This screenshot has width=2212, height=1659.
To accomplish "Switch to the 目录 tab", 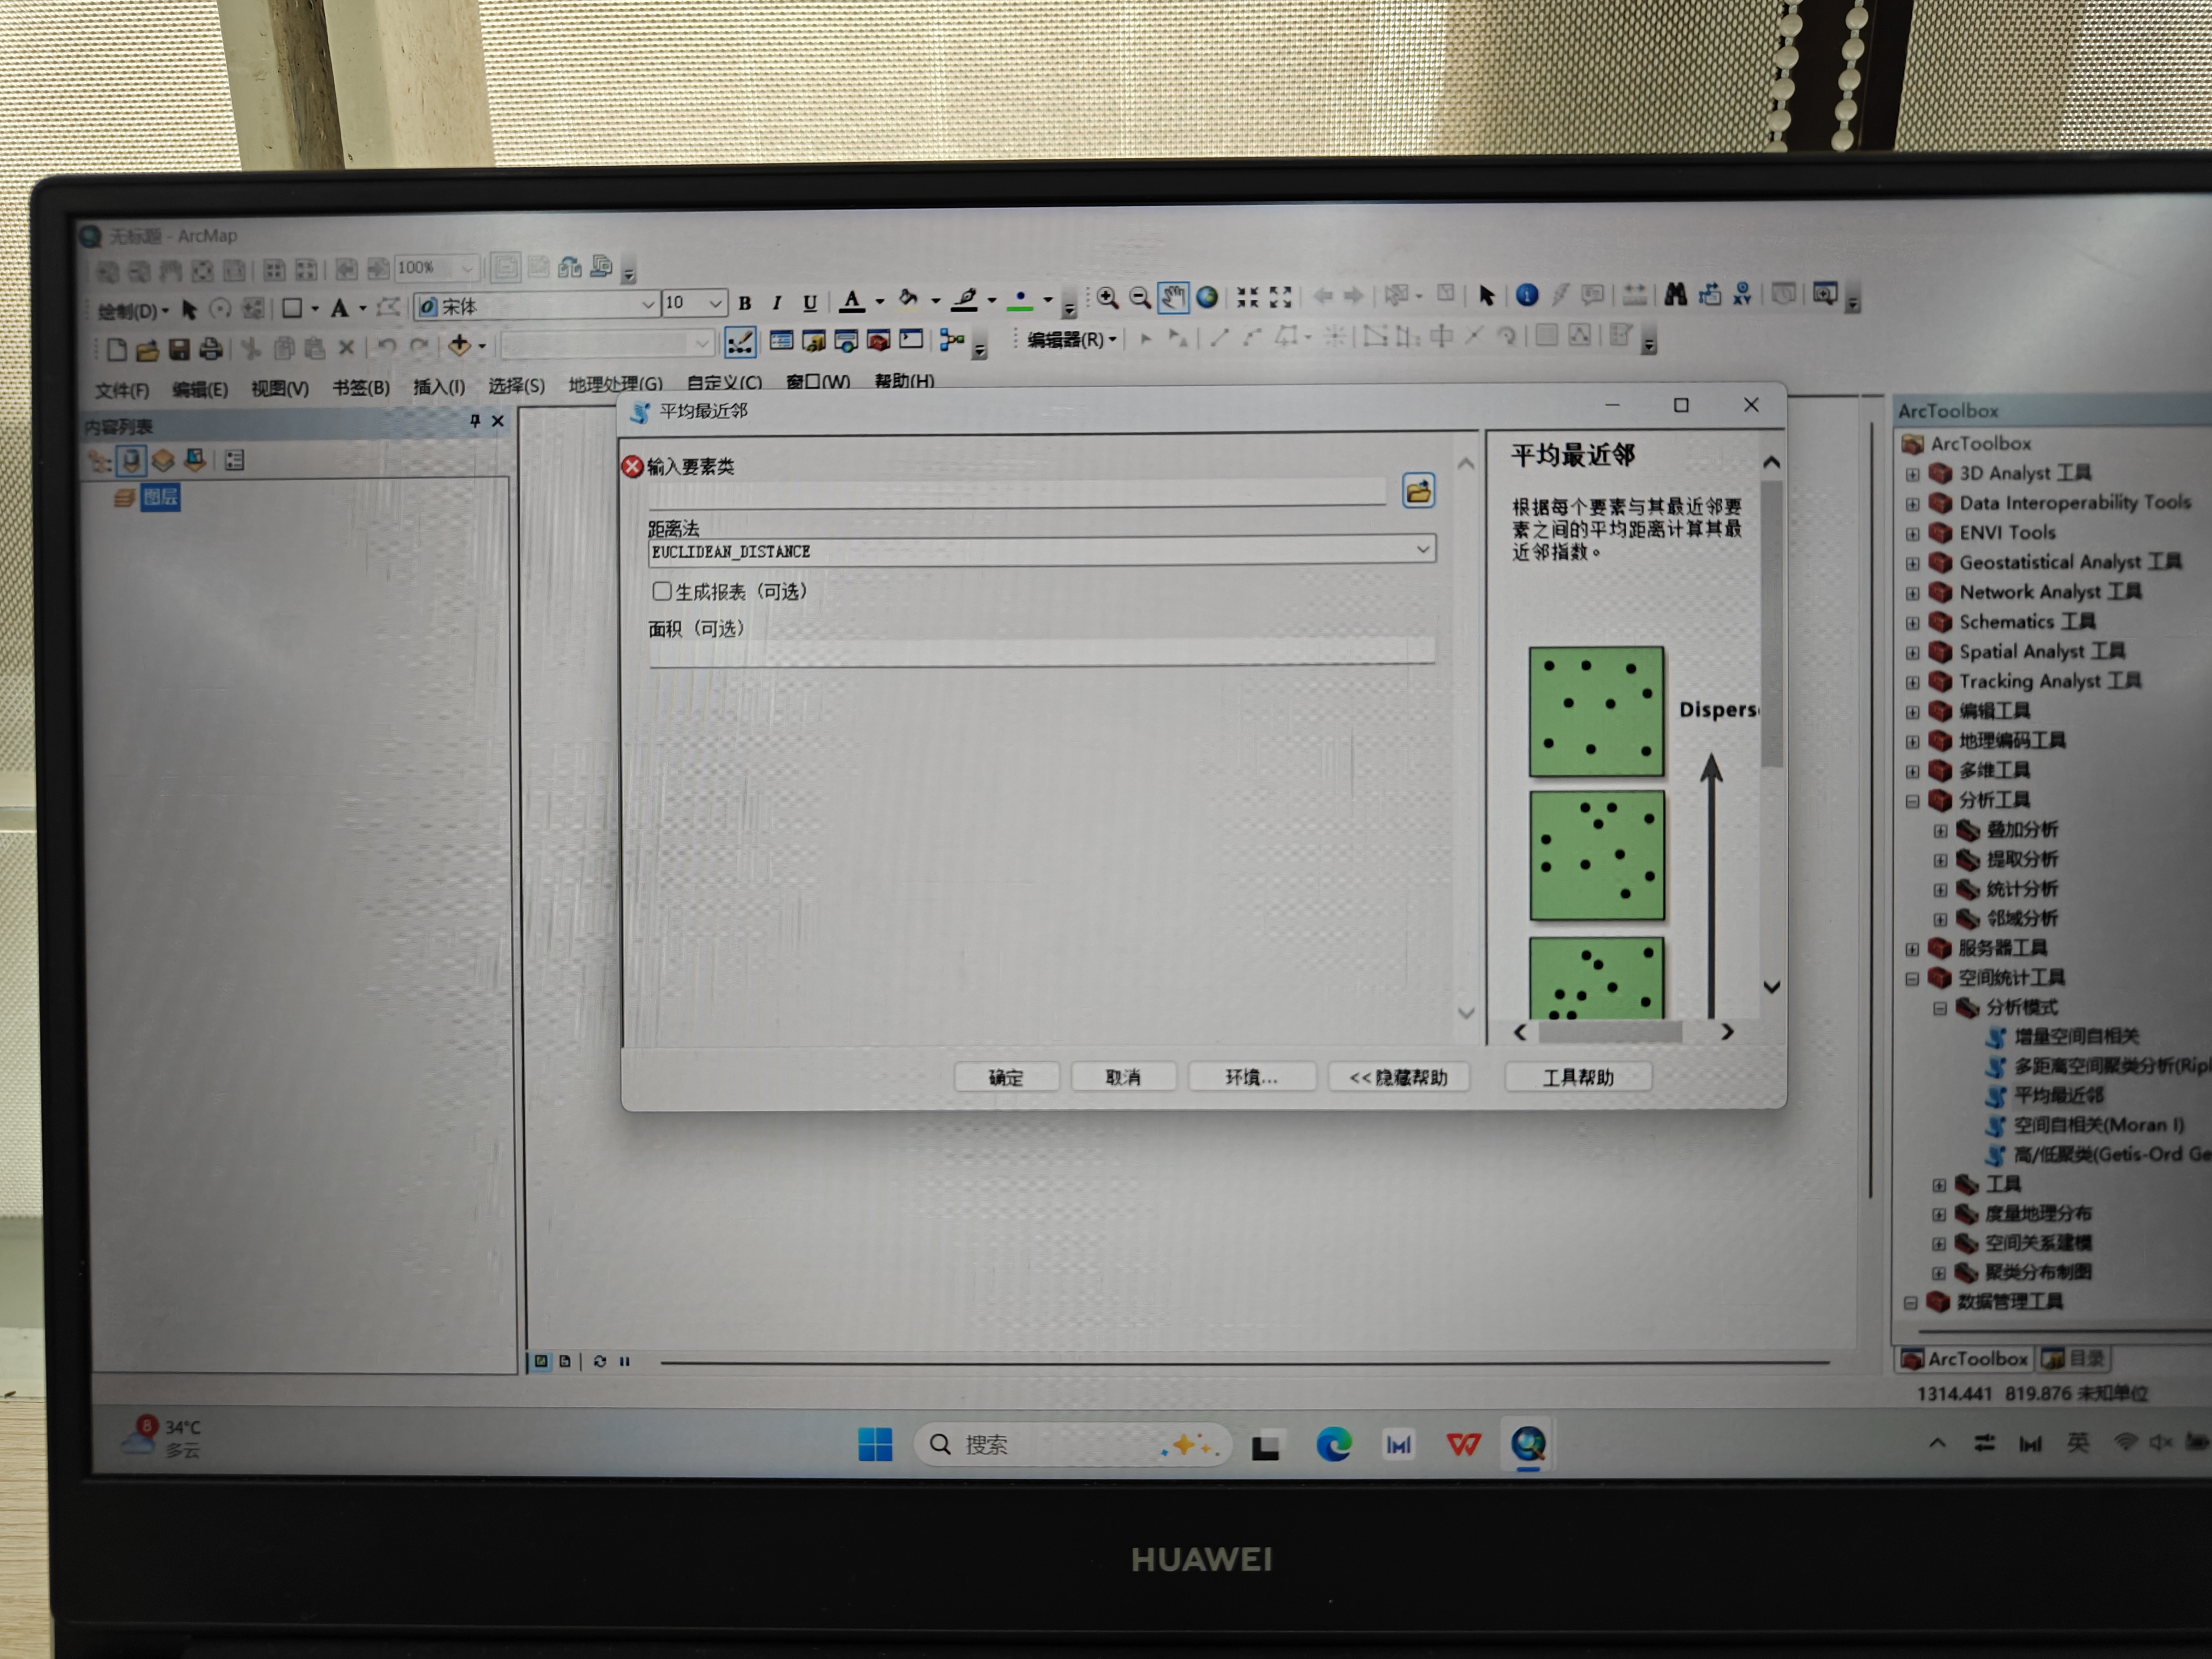I will 2076,1358.
